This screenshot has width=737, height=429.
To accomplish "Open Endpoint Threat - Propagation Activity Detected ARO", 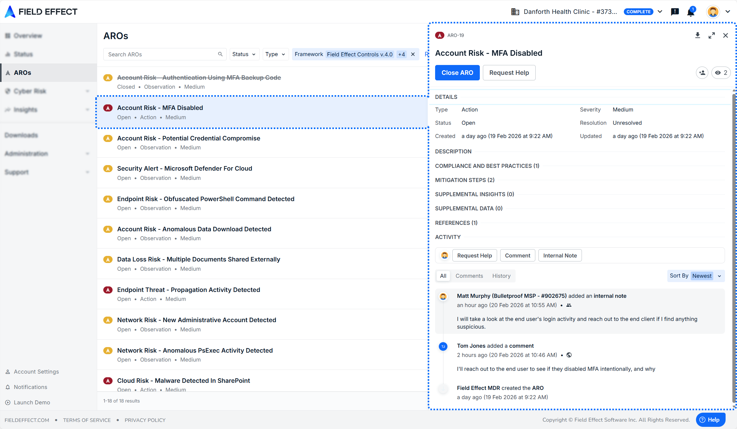I will (x=188, y=290).
